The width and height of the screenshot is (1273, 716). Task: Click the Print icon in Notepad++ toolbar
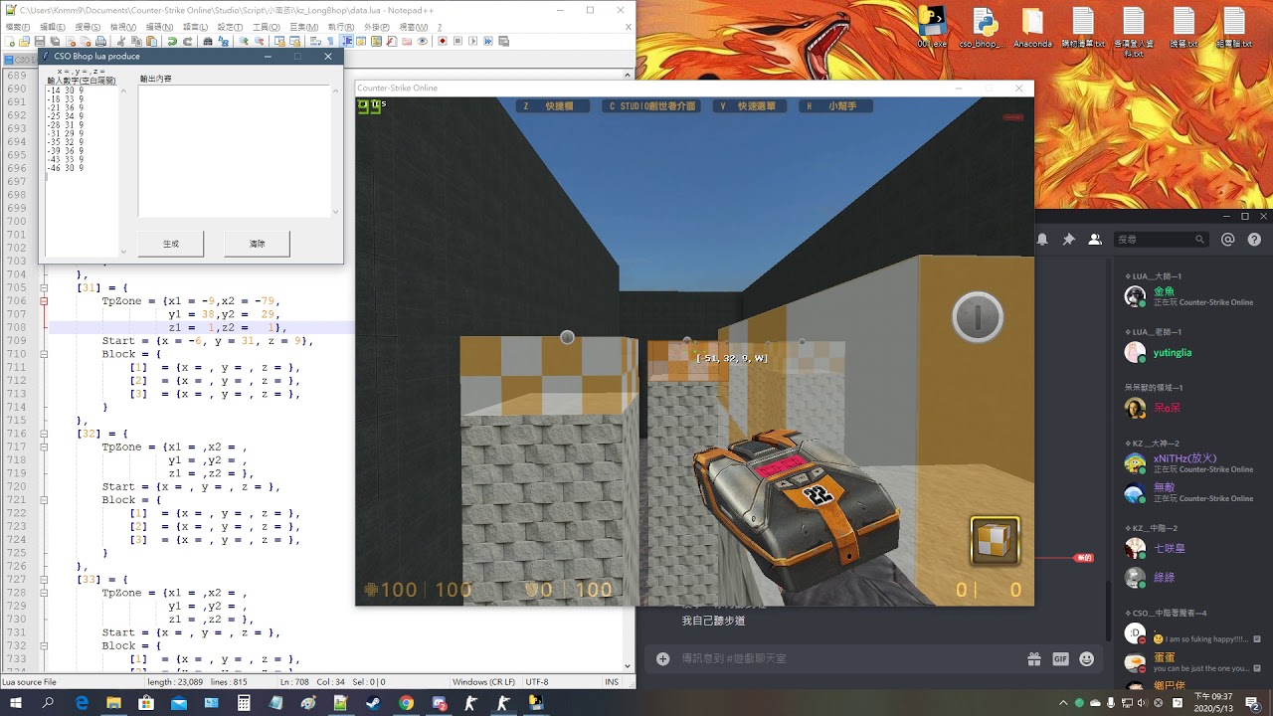click(100, 41)
